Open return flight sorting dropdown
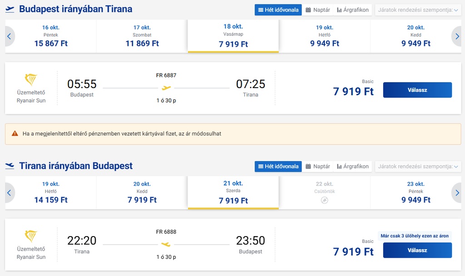 click(418, 166)
